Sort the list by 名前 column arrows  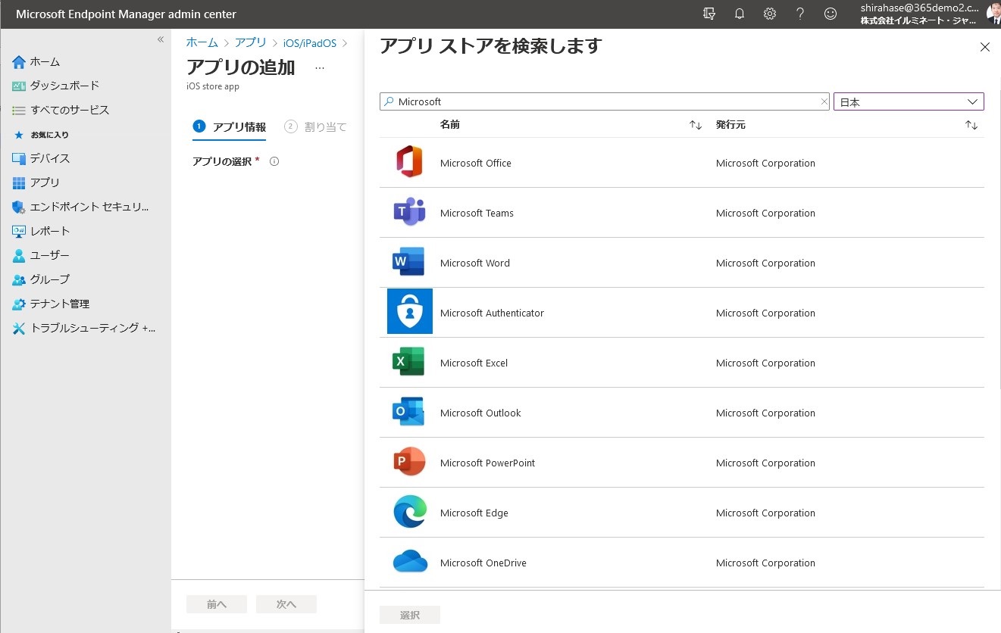coord(696,125)
